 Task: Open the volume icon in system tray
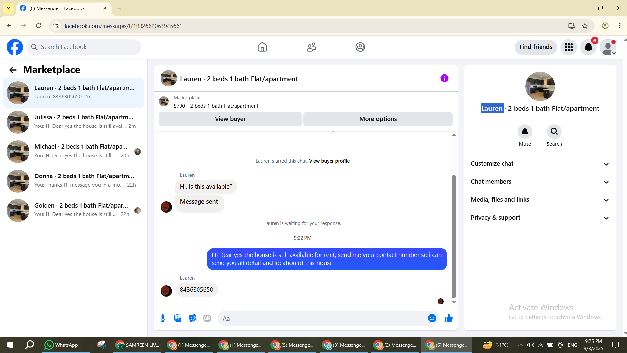click(530, 345)
